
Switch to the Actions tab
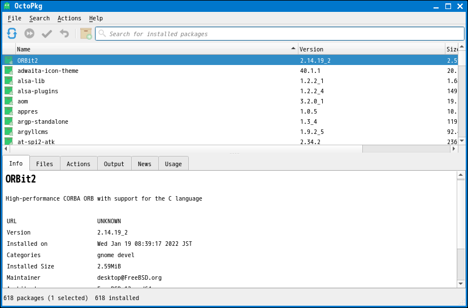tap(79, 164)
